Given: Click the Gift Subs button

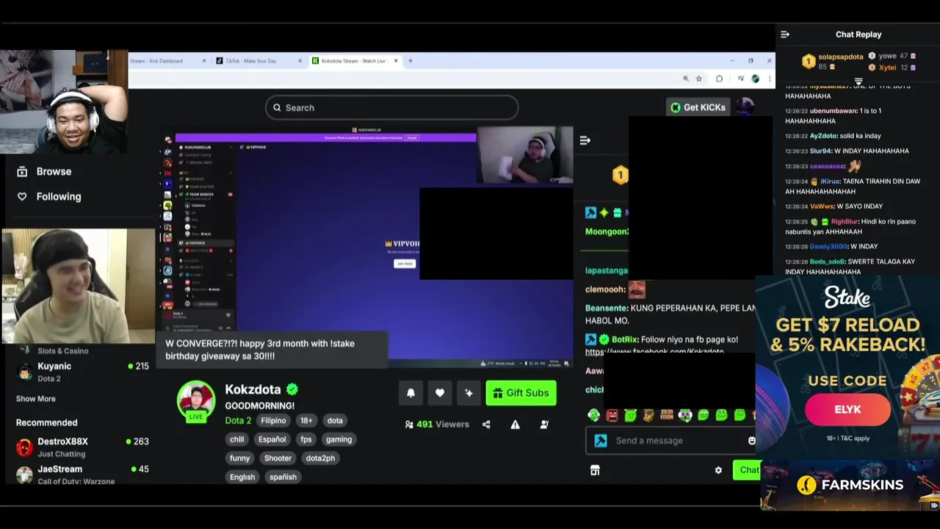Looking at the screenshot, I should [521, 393].
